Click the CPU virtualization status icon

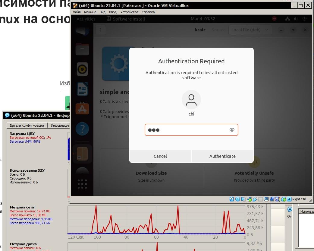click(x=278, y=199)
